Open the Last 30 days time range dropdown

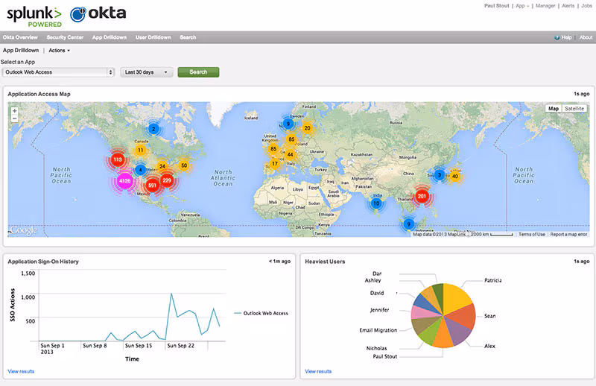148,72
